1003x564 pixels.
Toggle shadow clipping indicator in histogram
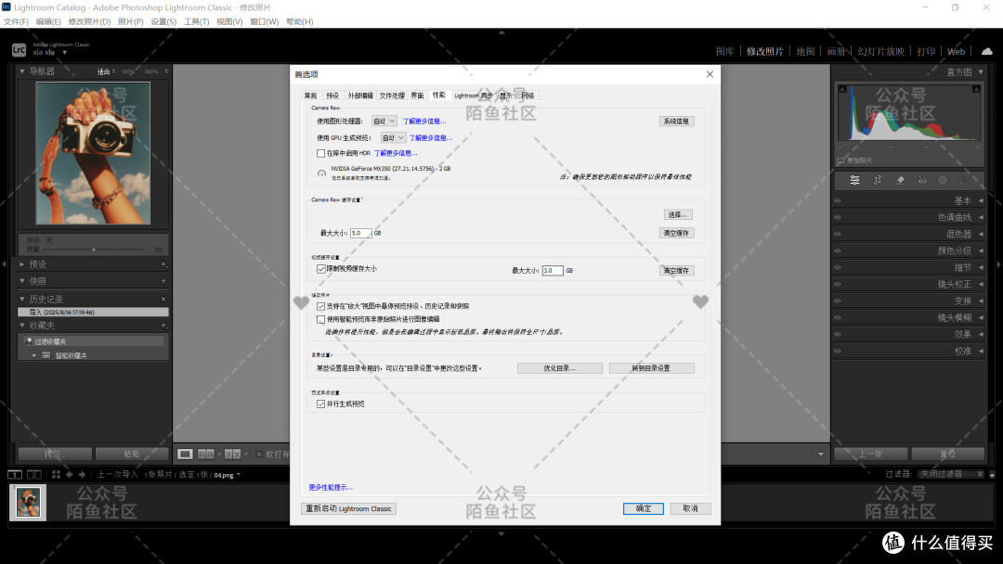[842, 89]
